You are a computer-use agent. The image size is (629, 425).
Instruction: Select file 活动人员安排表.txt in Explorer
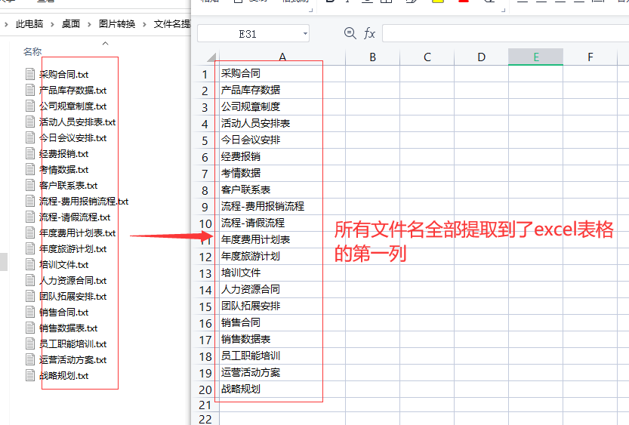[x=78, y=122]
